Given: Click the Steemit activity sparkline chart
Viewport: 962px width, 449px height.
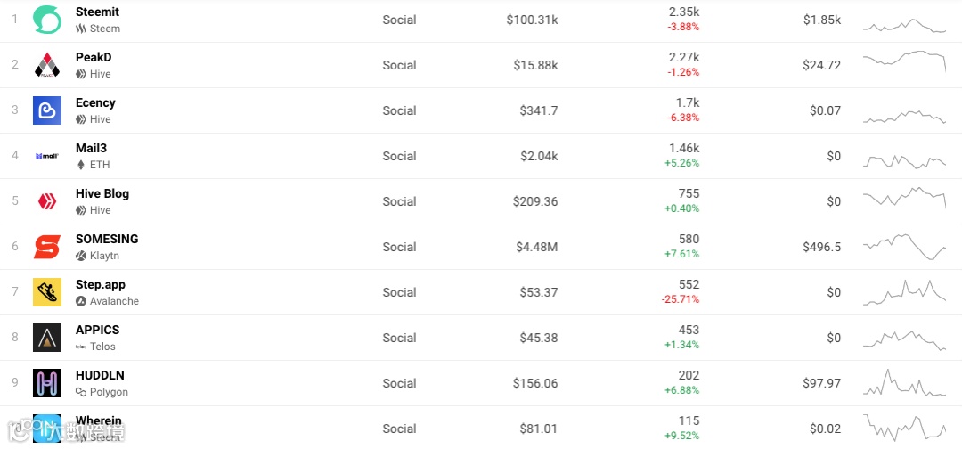Looking at the screenshot, I should 904,26.
